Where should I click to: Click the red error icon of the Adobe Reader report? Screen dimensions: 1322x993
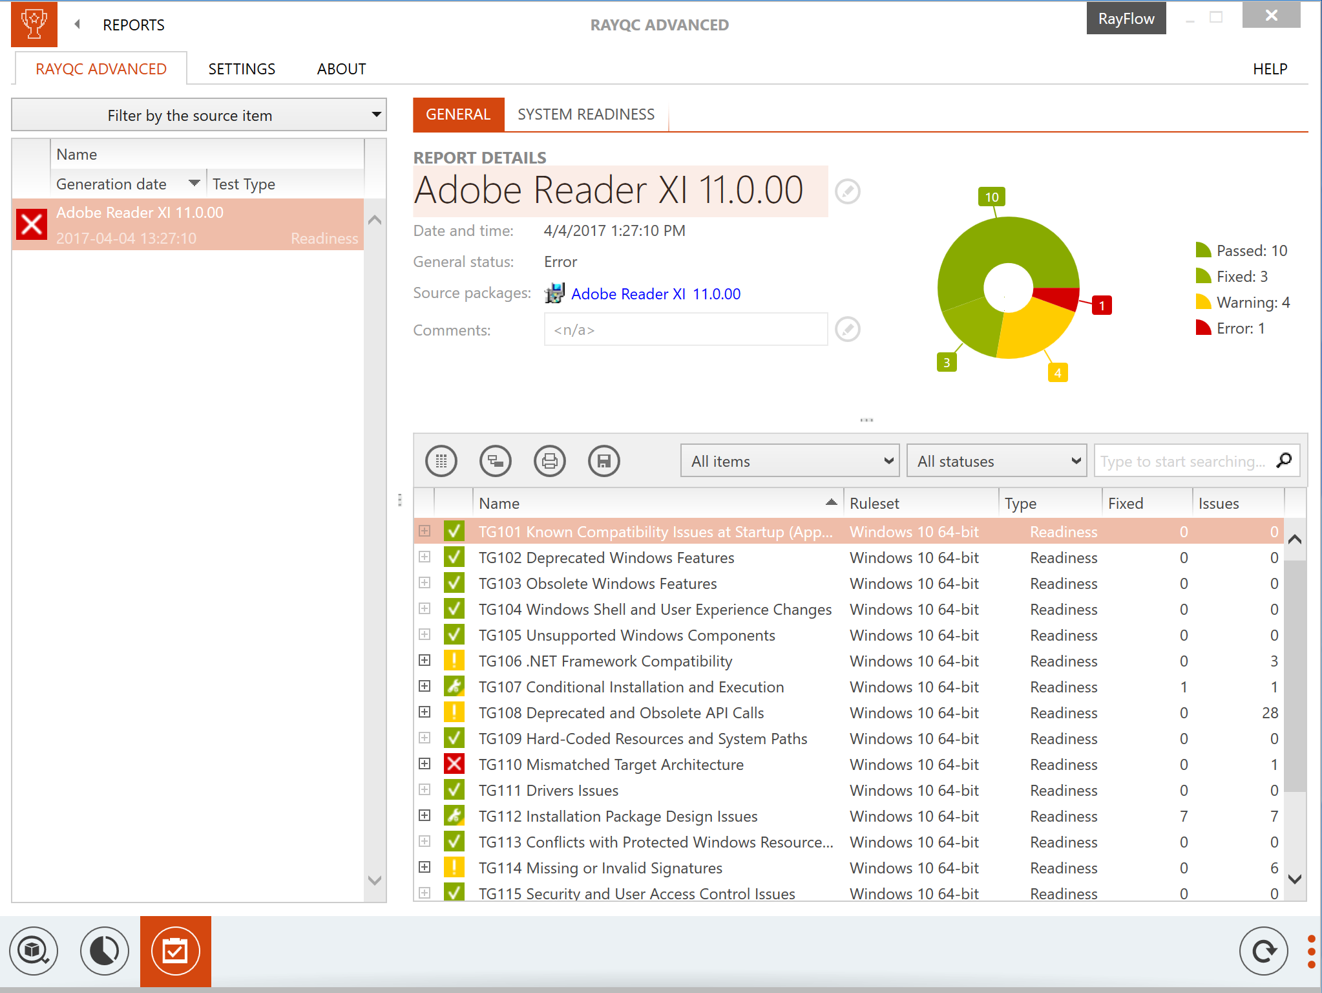32,224
